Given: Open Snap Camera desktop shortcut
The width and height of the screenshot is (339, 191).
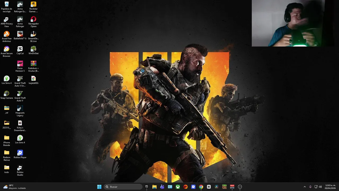Looking at the screenshot, I should 7,95.
